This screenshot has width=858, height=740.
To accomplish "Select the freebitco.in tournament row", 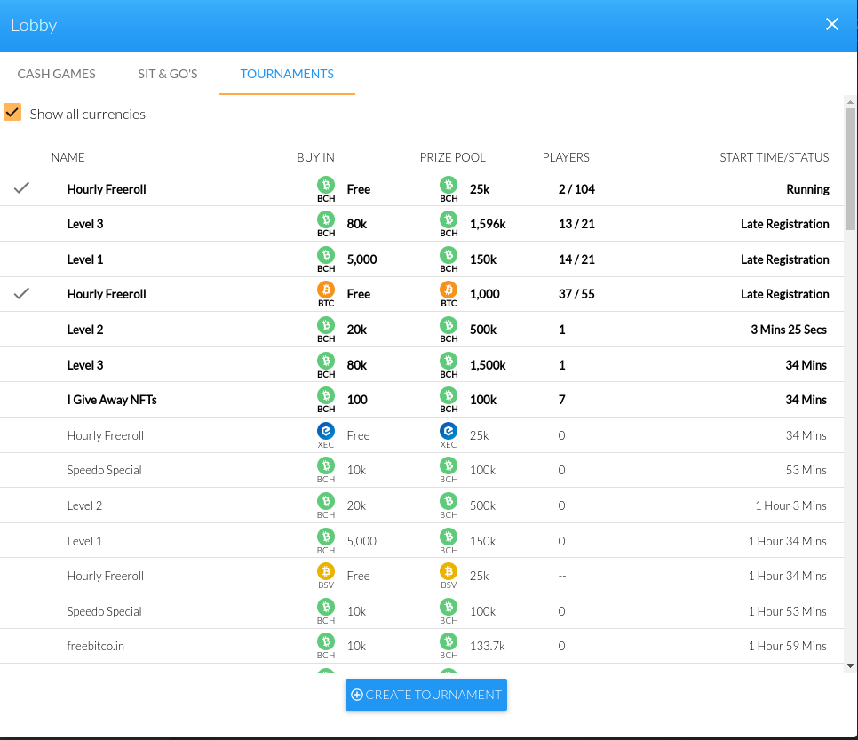I will pos(421,646).
